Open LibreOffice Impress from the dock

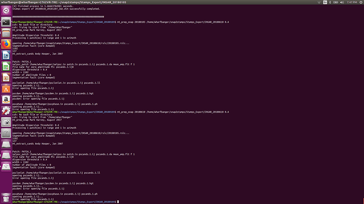click(6, 77)
